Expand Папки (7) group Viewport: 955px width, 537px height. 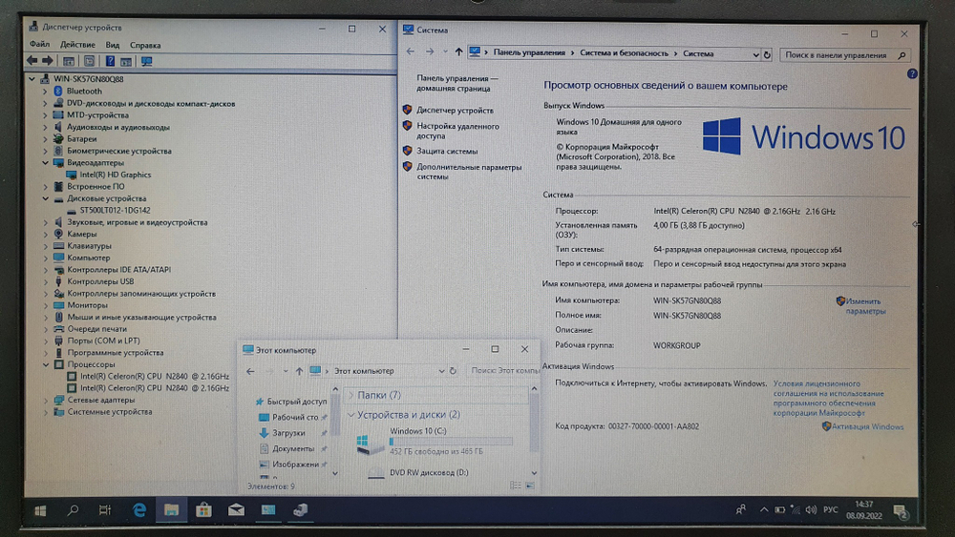click(350, 395)
